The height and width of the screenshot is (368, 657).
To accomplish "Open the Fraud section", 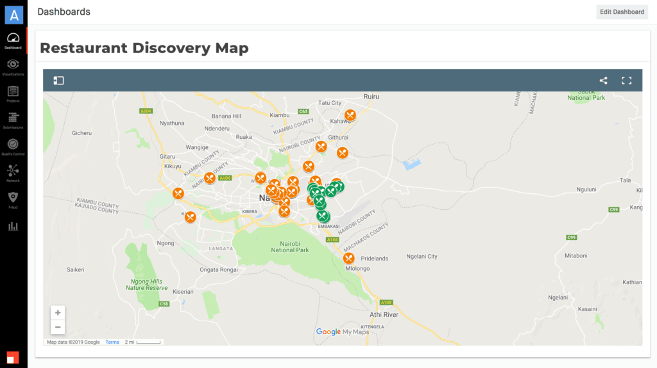I will coord(13,200).
